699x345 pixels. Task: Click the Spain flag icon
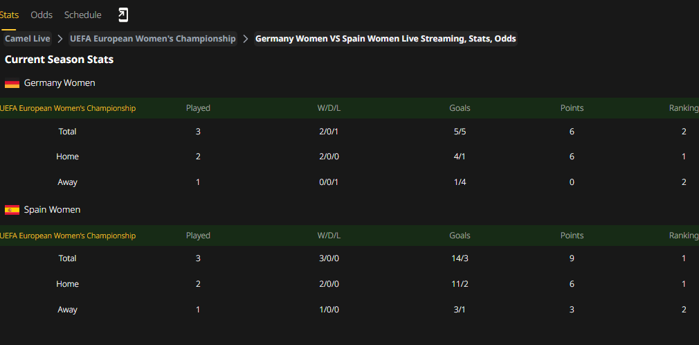12,210
